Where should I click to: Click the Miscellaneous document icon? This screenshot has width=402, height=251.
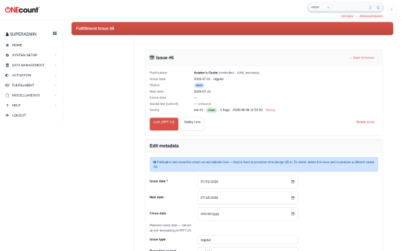[x=7, y=95]
